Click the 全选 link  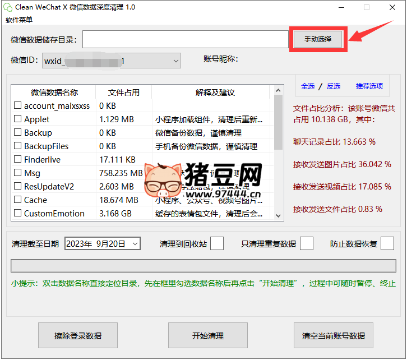308,86
